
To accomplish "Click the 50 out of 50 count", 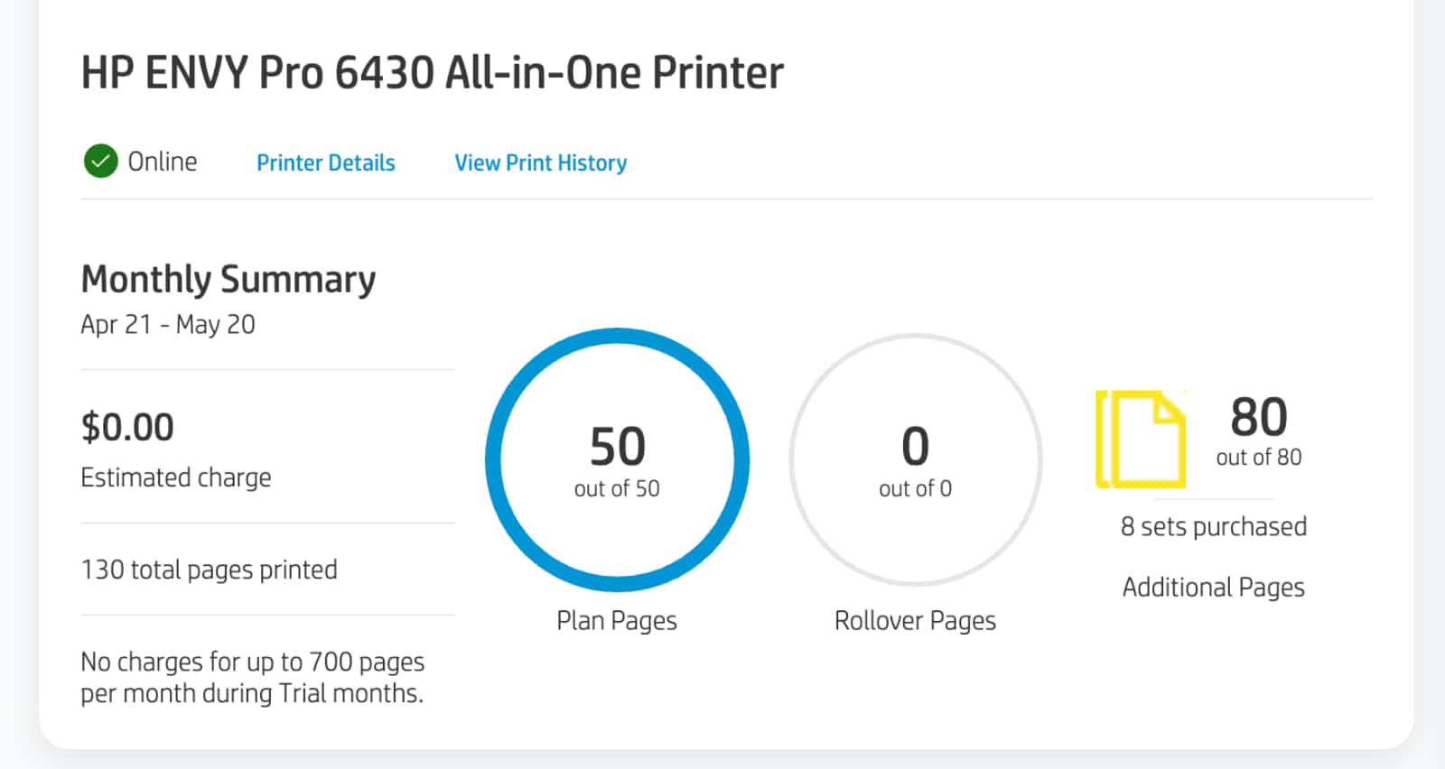I will (617, 460).
